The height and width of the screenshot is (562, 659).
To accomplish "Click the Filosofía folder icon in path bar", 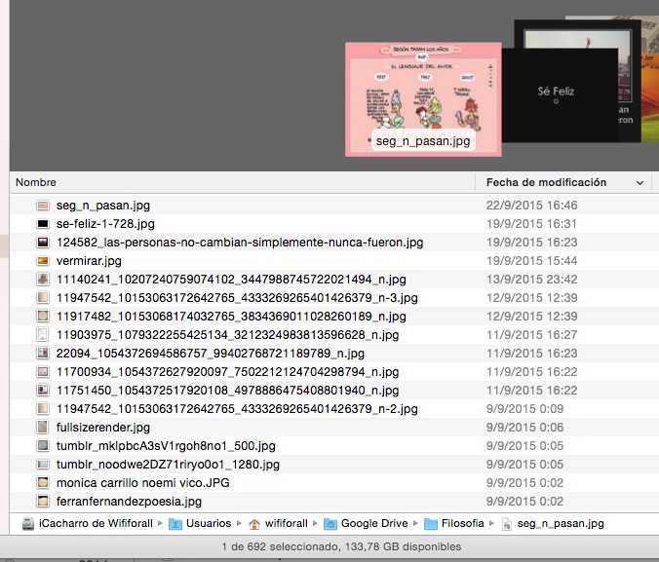I will (x=432, y=523).
